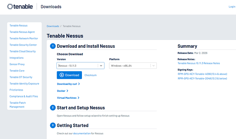236x139 pixels.
Task: Click the 'Choose Download' label
Action: pos(70,54)
